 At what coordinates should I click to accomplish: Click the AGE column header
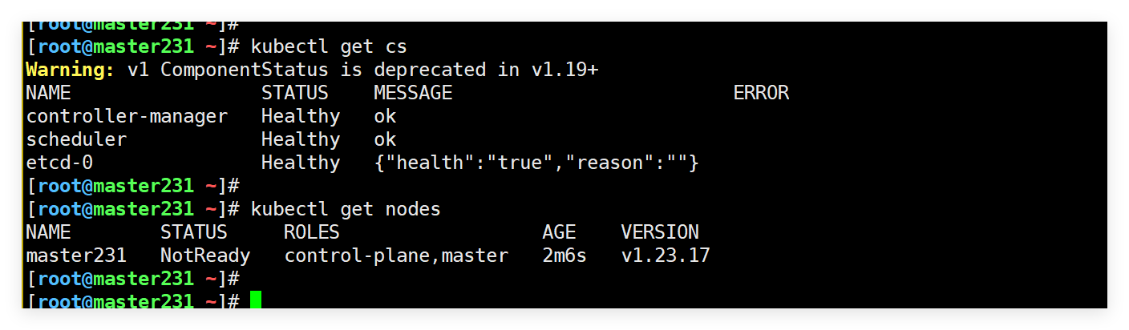point(559,232)
